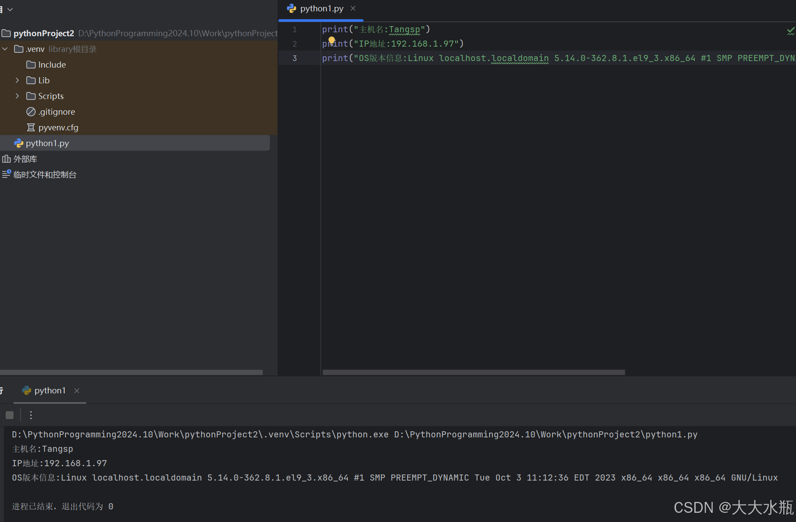
Task: Click the Python logo on the python1.py tab
Action: coord(291,8)
